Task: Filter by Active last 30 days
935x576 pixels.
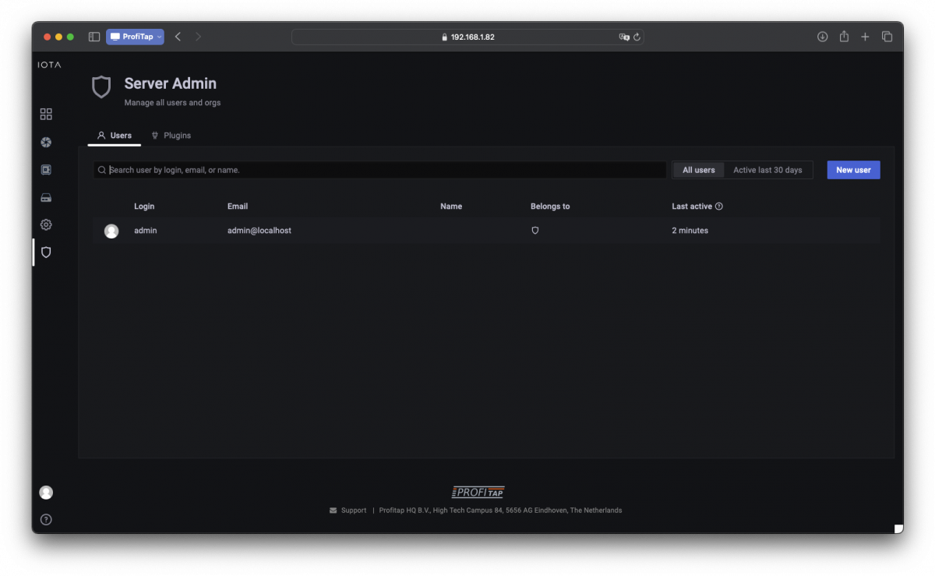Action: click(x=767, y=170)
